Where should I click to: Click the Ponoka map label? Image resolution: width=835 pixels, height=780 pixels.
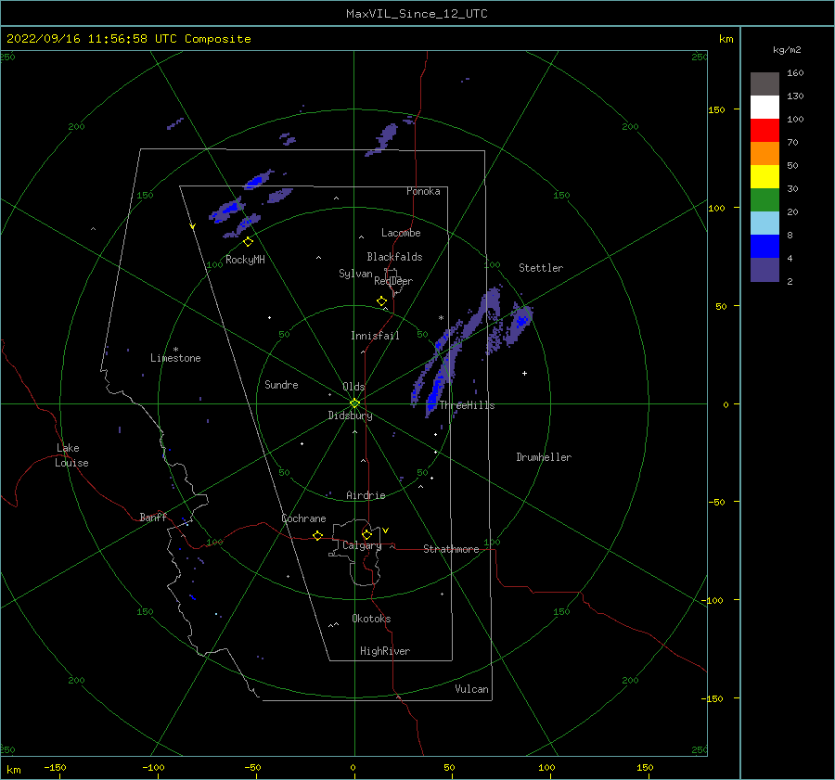(x=423, y=191)
